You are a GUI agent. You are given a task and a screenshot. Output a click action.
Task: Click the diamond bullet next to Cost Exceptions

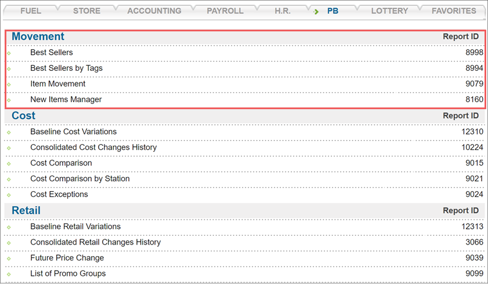tap(9, 195)
